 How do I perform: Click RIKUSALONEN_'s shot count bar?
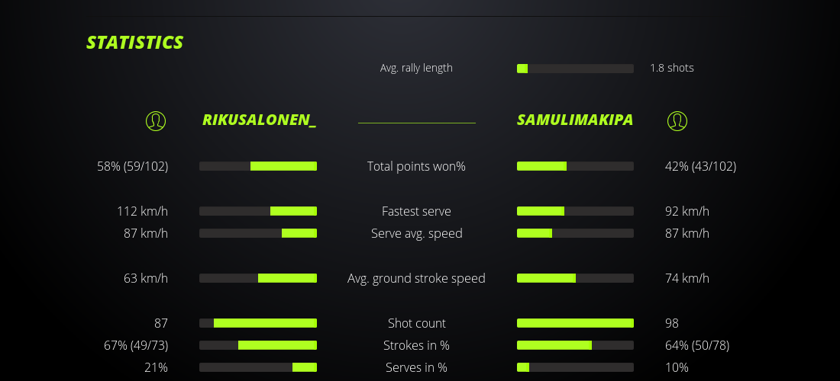tap(258, 323)
